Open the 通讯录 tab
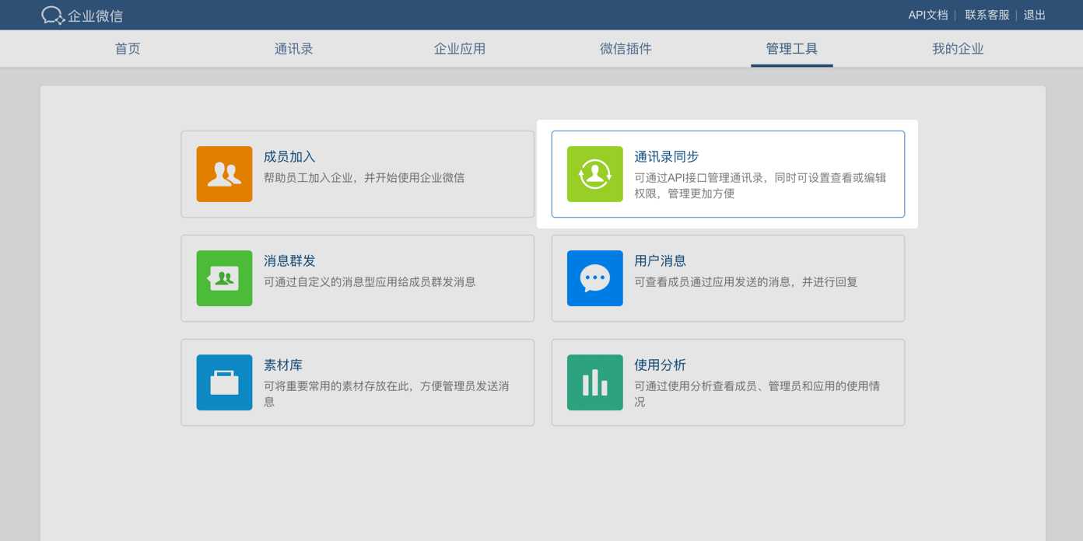 (x=293, y=49)
